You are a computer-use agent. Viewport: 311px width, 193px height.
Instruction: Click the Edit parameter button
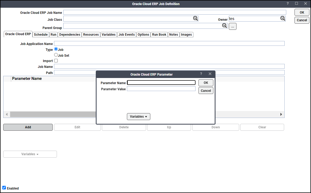pos(77,127)
